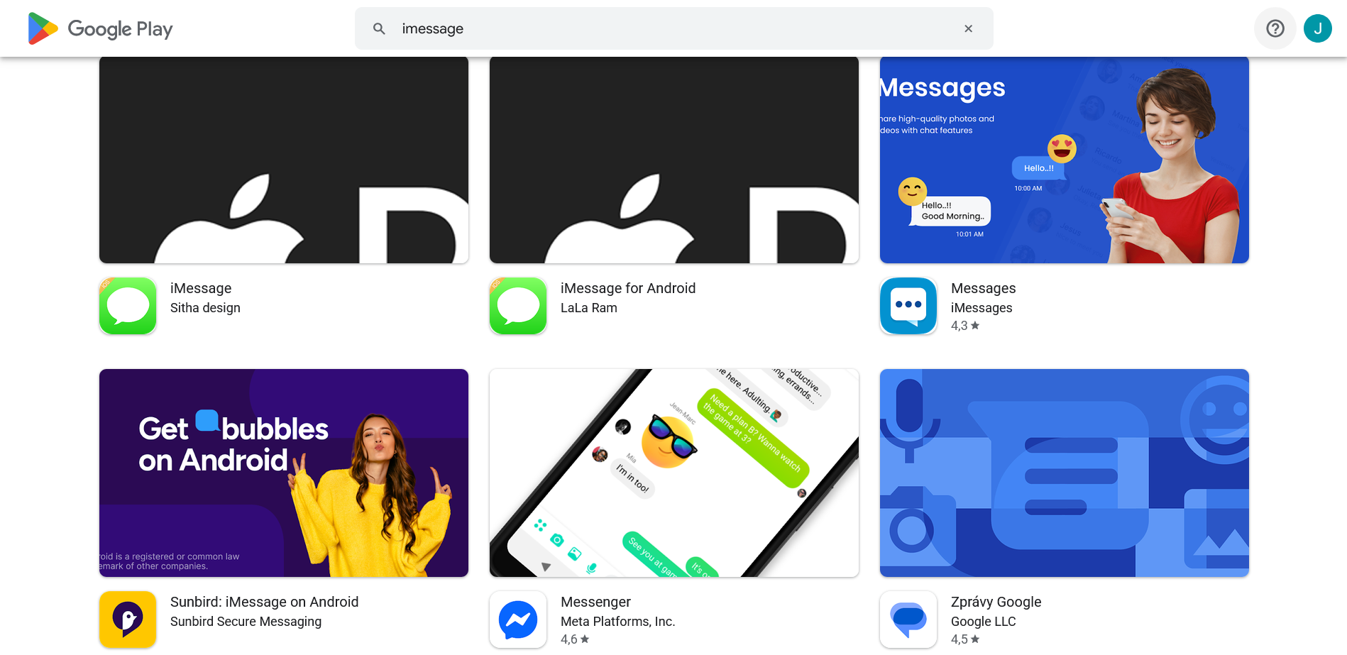Image resolution: width=1347 pixels, height=655 pixels.
Task: Click the imessage search input field
Action: tap(674, 28)
